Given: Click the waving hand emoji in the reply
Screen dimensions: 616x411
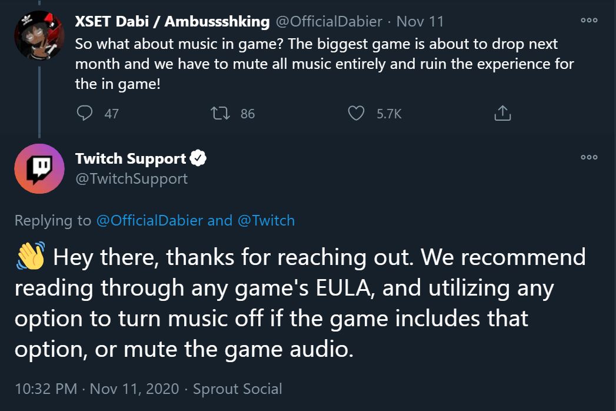Looking at the screenshot, I should coord(30,259).
